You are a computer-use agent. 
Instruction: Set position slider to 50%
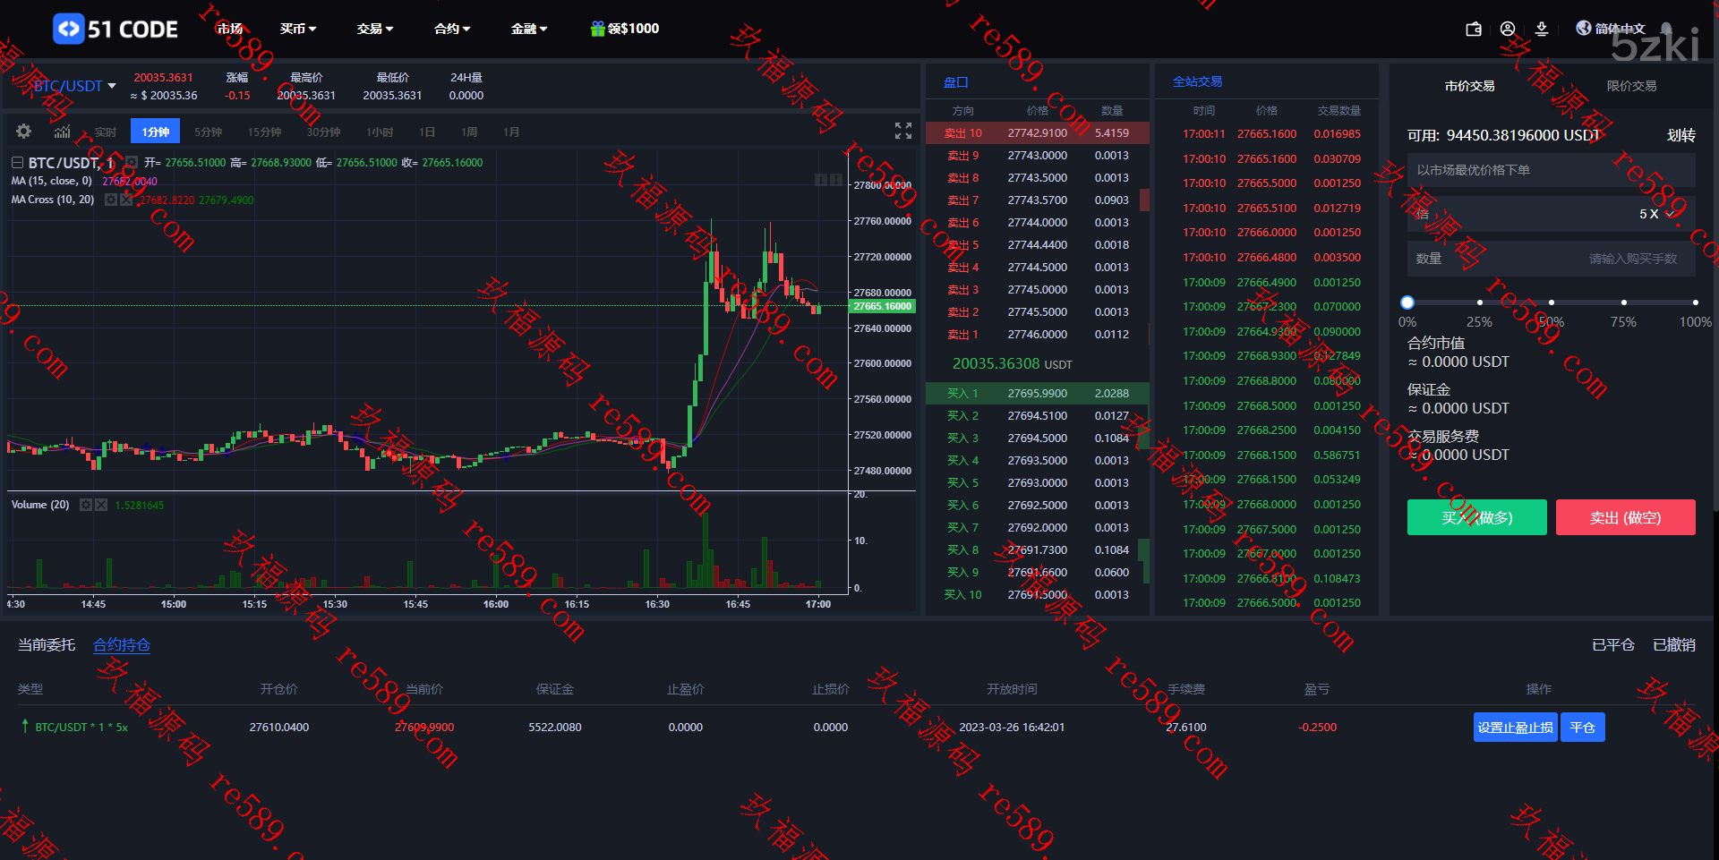[x=1552, y=302]
